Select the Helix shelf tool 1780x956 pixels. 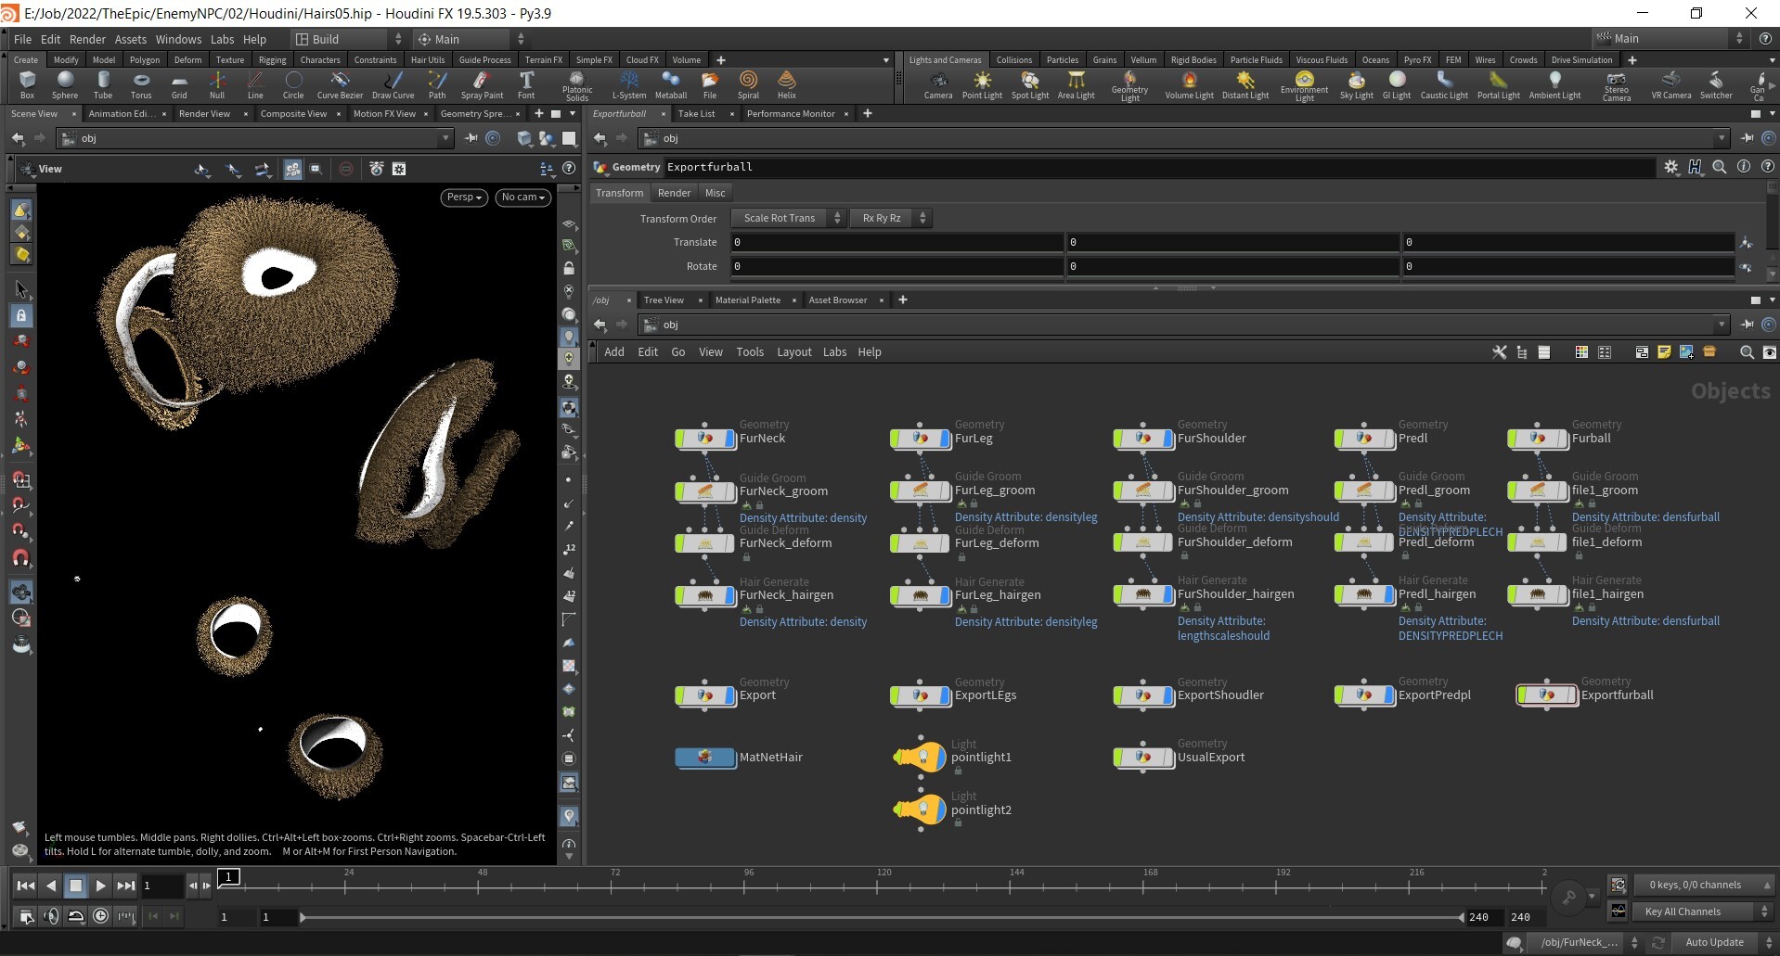[x=786, y=85]
